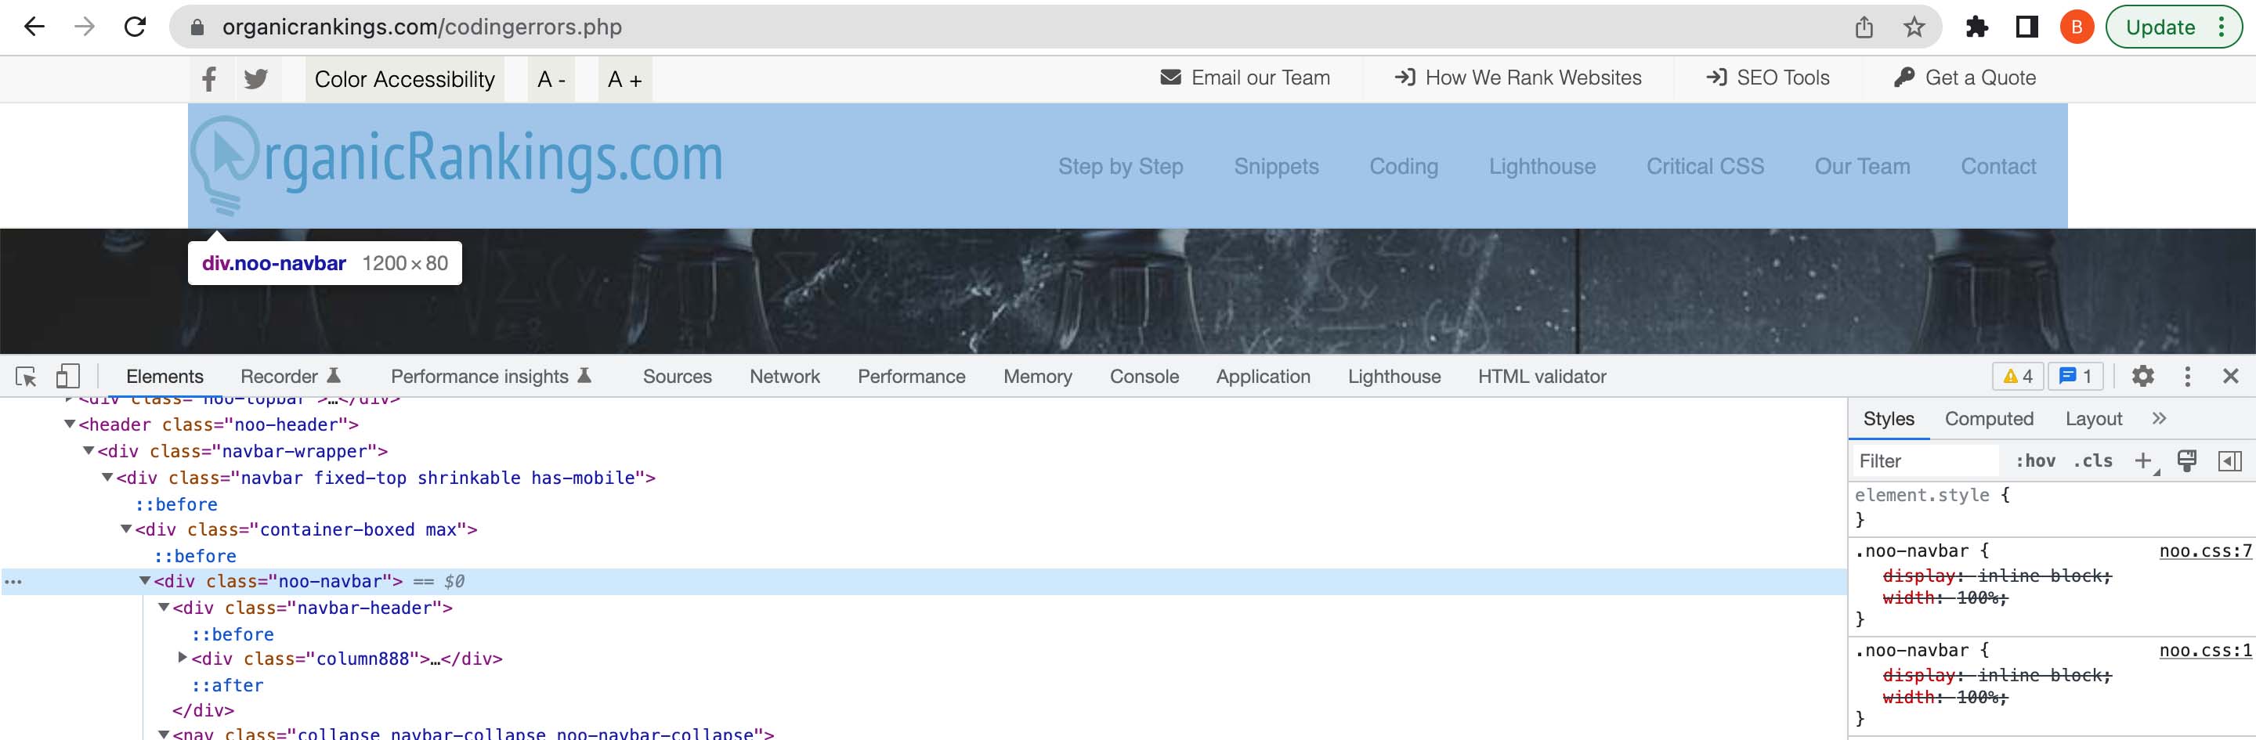2256x740 pixels.
Task: Open the Step by Step menu
Action: (1120, 166)
